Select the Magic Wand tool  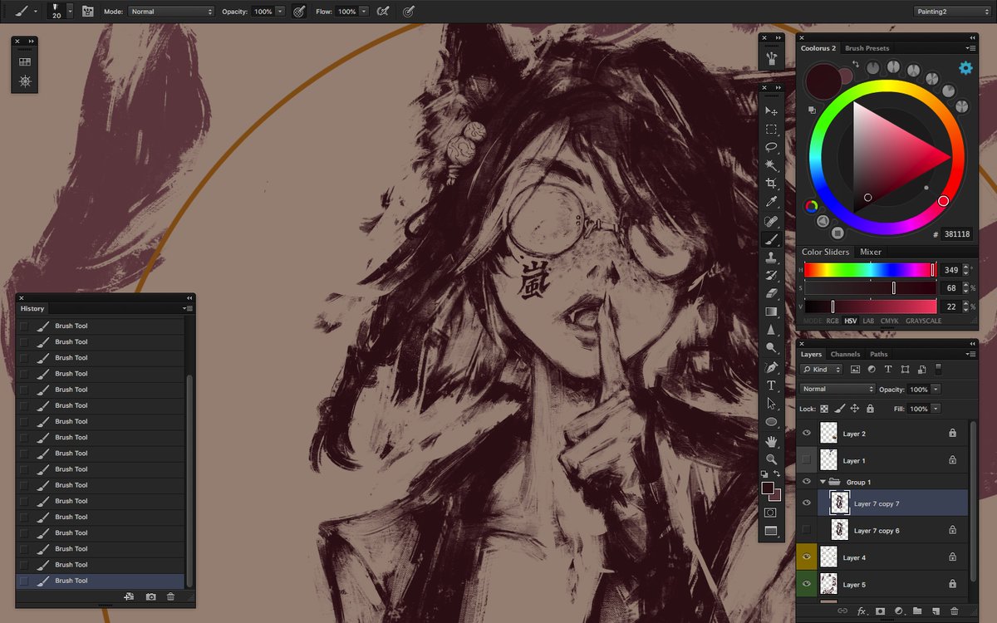pyautogui.click(x=771, y=165)
